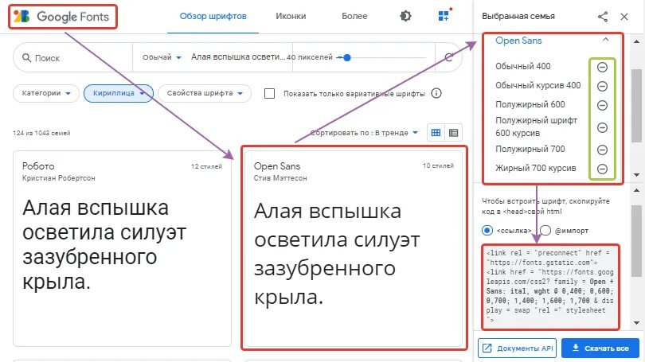
Task: Show info about variable fonts
Action: click(x=436, y=93)
